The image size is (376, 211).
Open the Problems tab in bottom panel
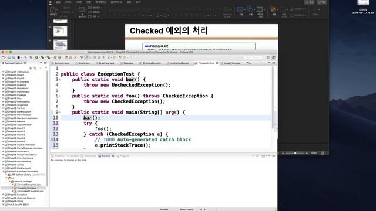pos(58,156)
